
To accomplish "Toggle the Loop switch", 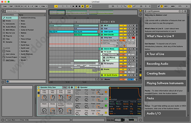I will click(x=129, y=6).
